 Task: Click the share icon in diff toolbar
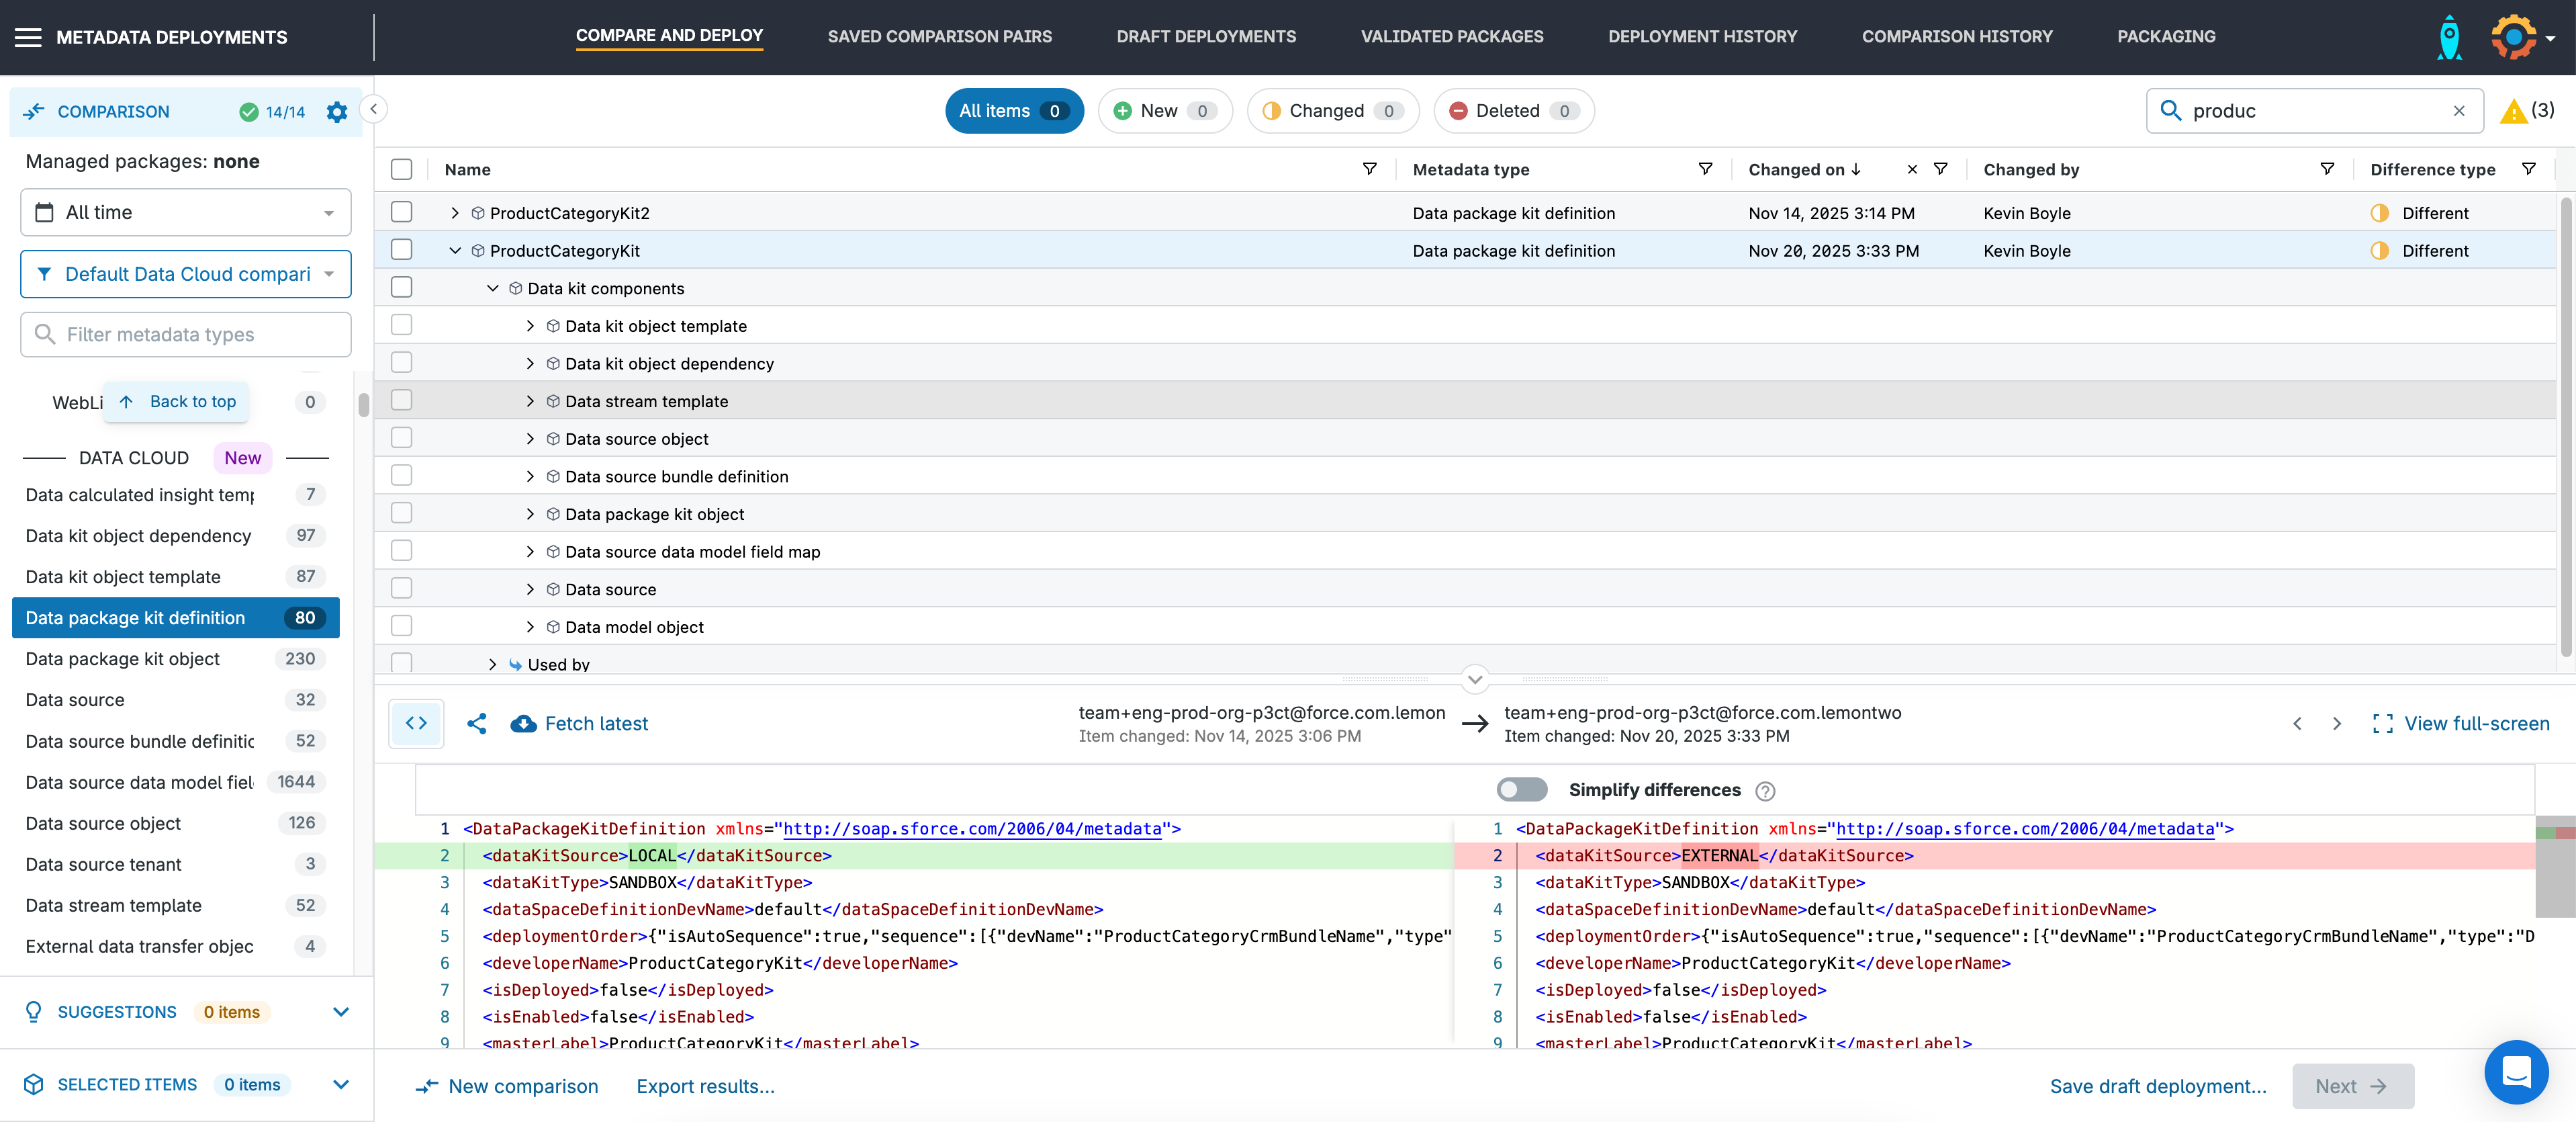(477, 724)
